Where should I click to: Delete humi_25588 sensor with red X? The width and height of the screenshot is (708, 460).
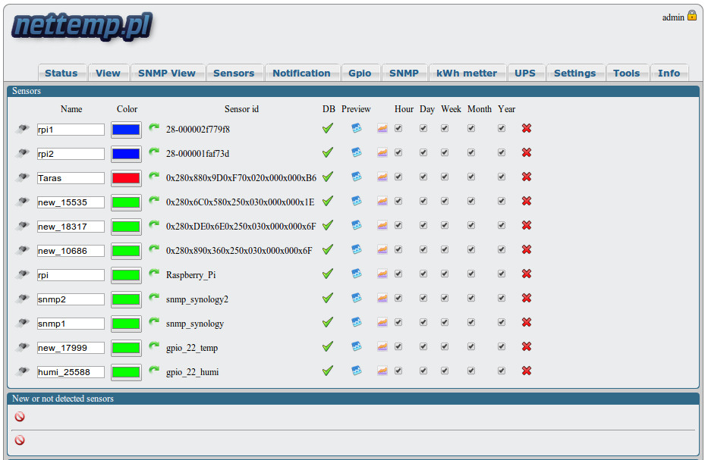(x=527, y=371)
